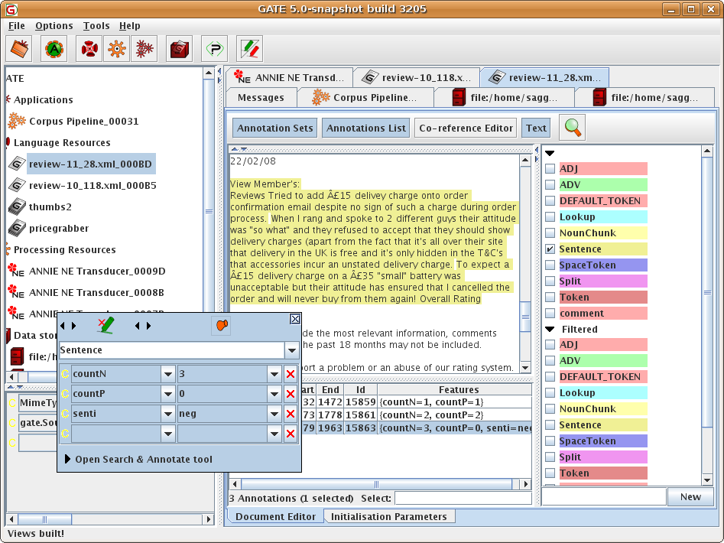Check the ADJ annotation type in default set
724x543 pixels.
click(550, 168)
